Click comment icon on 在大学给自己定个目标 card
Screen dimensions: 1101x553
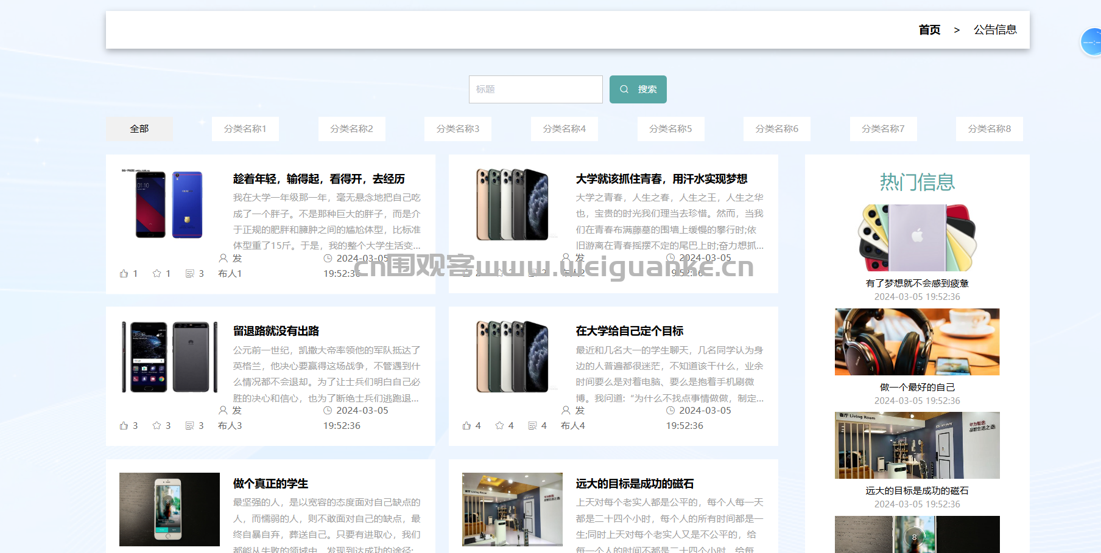point(533,426)
